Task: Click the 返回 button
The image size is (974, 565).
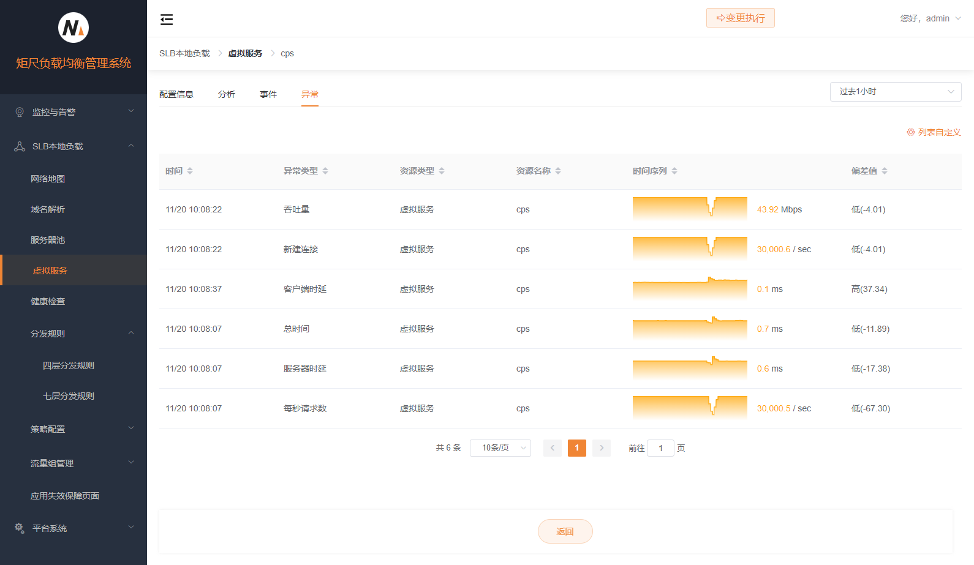Action: pos(565,531)
